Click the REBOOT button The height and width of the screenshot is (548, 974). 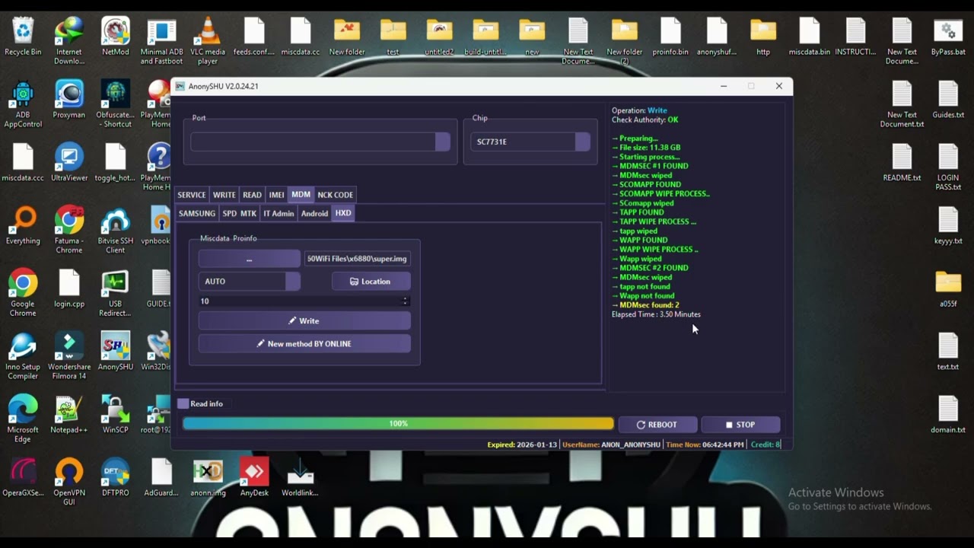[657, 425]
